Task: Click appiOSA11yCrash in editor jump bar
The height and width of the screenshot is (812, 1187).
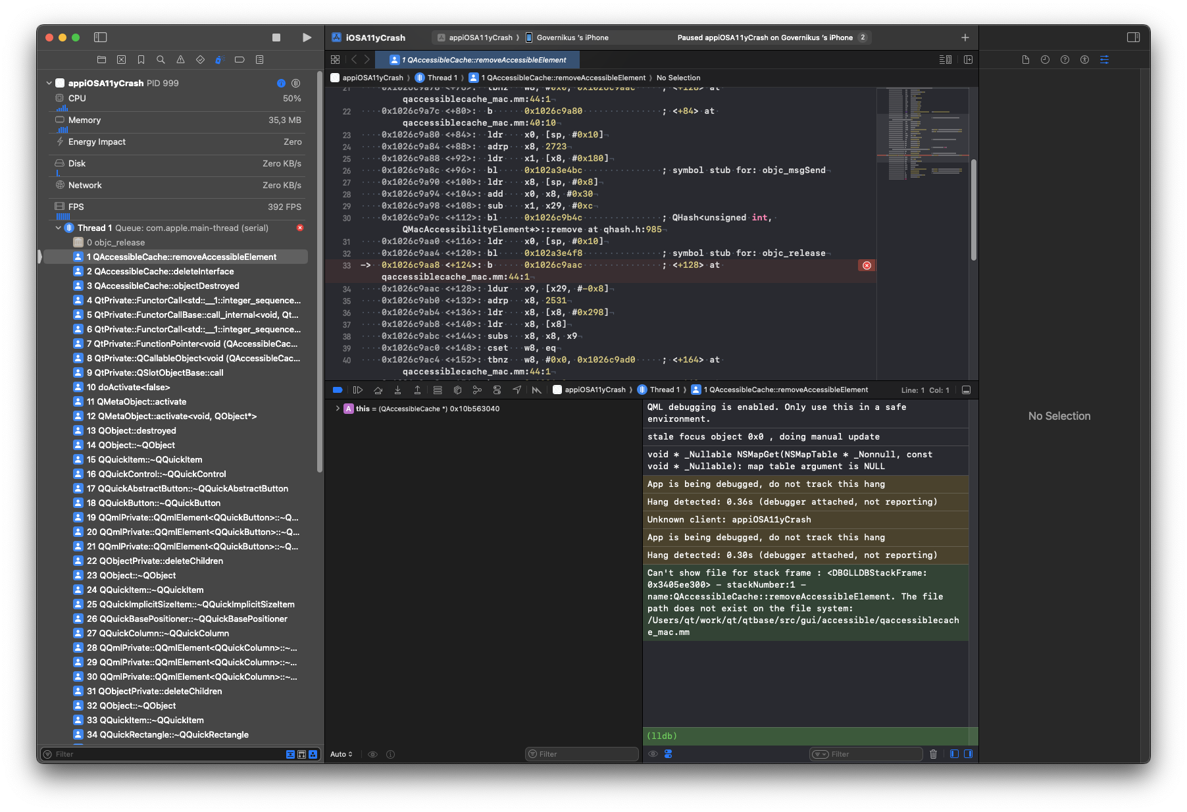Action: pyautogui.click(x=367, y=78)
